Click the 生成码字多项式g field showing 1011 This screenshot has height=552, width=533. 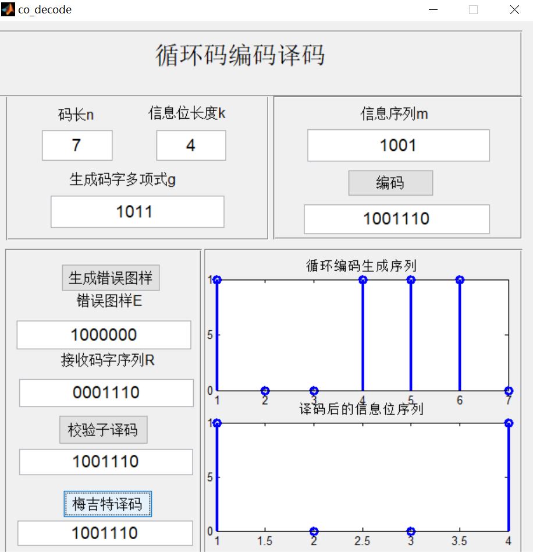[137, 212]
